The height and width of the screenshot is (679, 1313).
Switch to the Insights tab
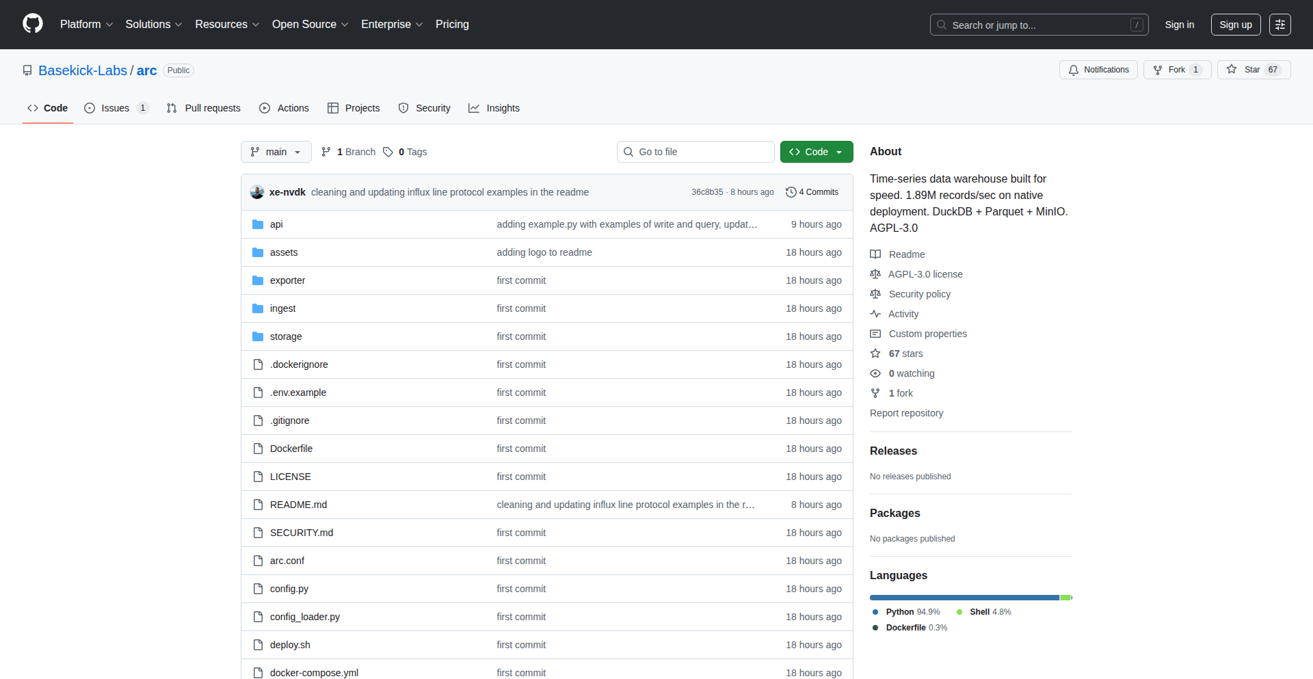(494, 108)
